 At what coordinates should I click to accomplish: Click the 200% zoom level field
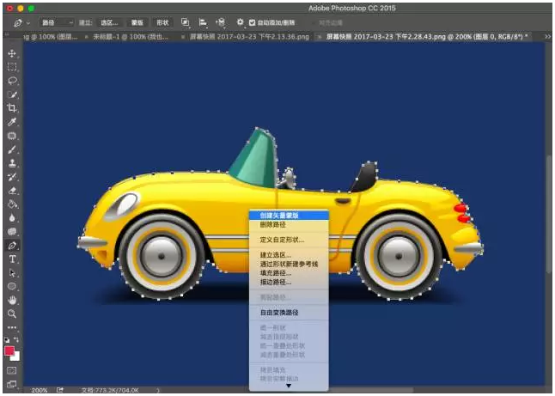point(40,390)
